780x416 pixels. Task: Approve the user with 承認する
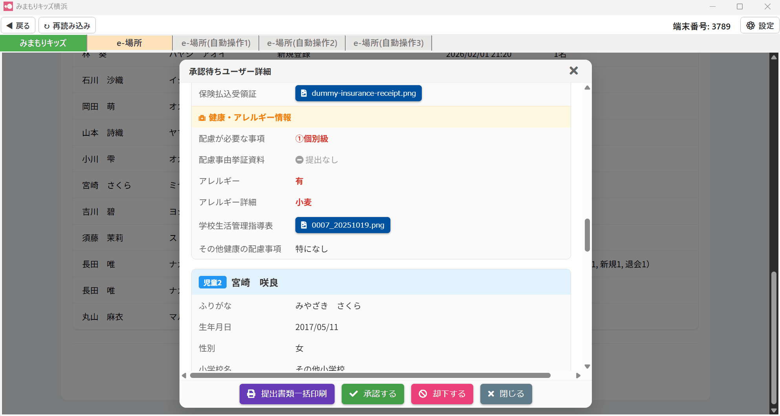click(x=372, y=394)
